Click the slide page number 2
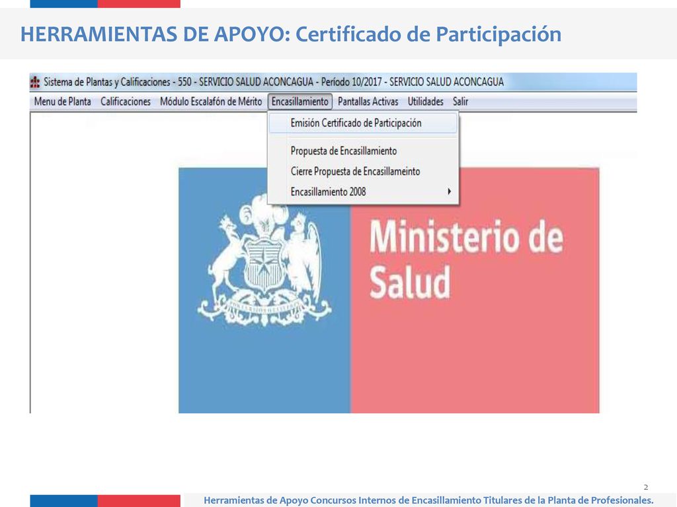The image size is (677, 507). [645, 487]
